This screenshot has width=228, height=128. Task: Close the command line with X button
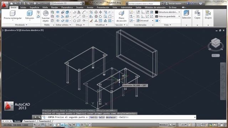coord(35,117)
